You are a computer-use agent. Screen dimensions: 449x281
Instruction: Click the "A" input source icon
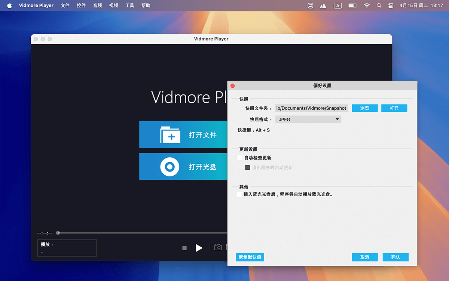point(337,6)
